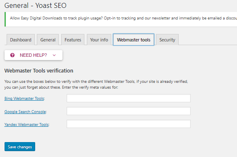Click the Easy Digital Downloads tracking notice text
This screenshot has height=157, width=237.
click(x=123, y=18)
